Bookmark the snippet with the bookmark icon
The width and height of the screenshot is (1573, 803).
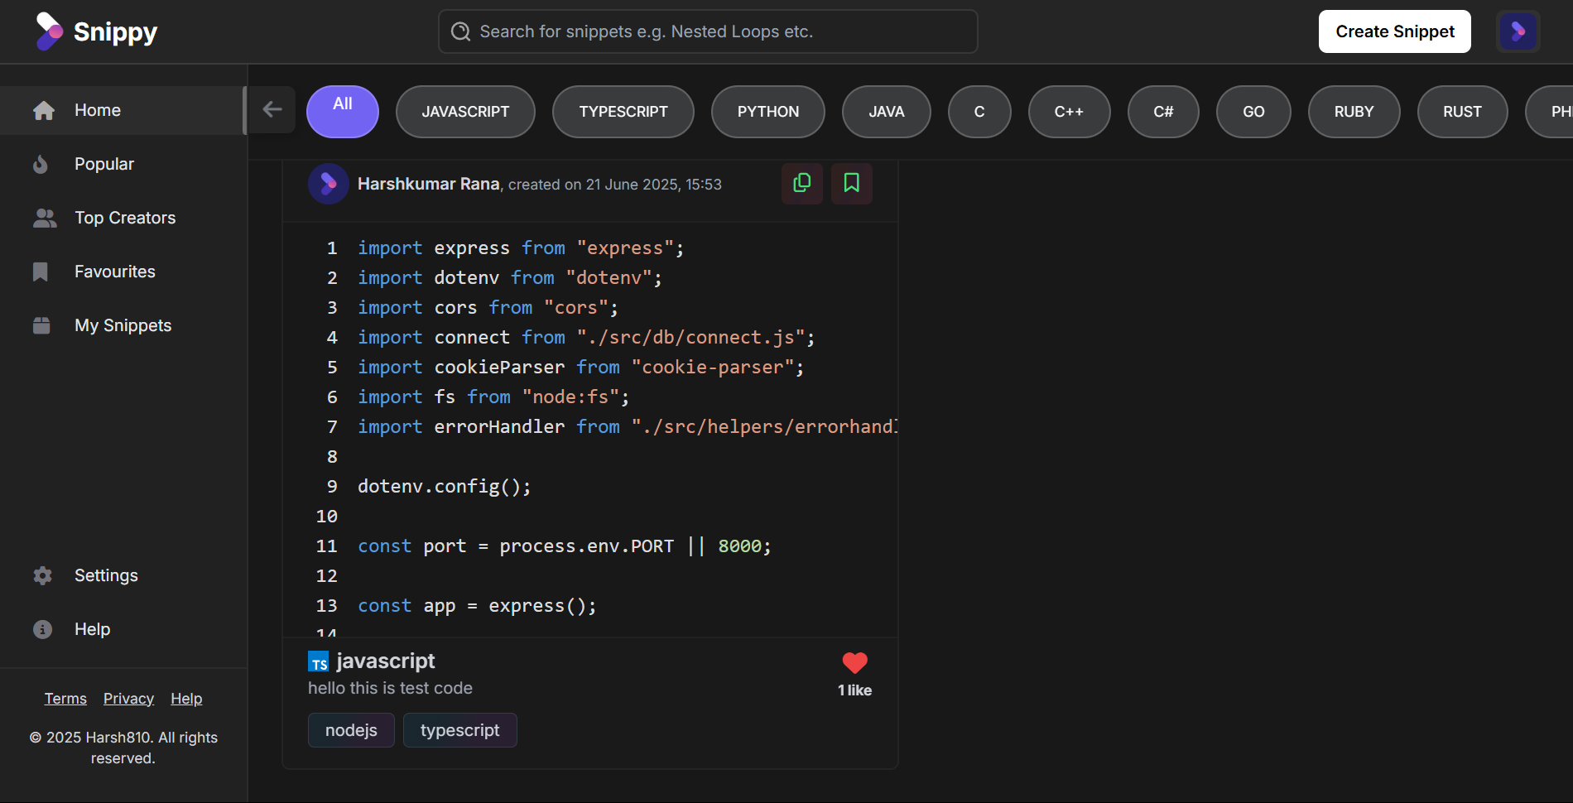pos(851,183)
